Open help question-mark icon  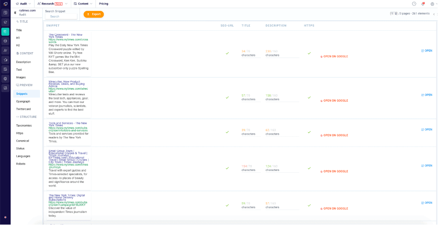pyautogui.click(x=414, y=4)
